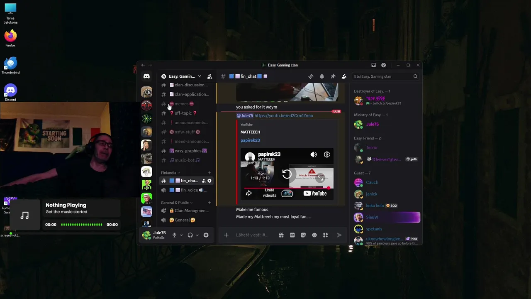Open Discord Help icon

click(x=383, y=65)
